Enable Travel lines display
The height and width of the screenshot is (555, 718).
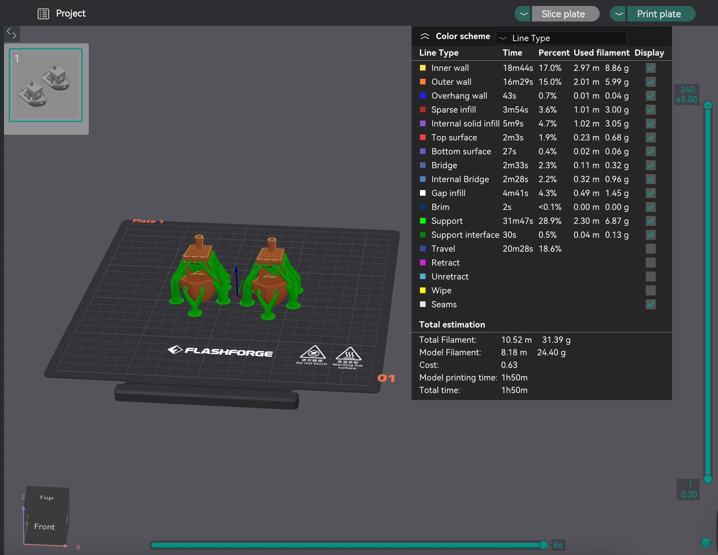coord(650,249)
